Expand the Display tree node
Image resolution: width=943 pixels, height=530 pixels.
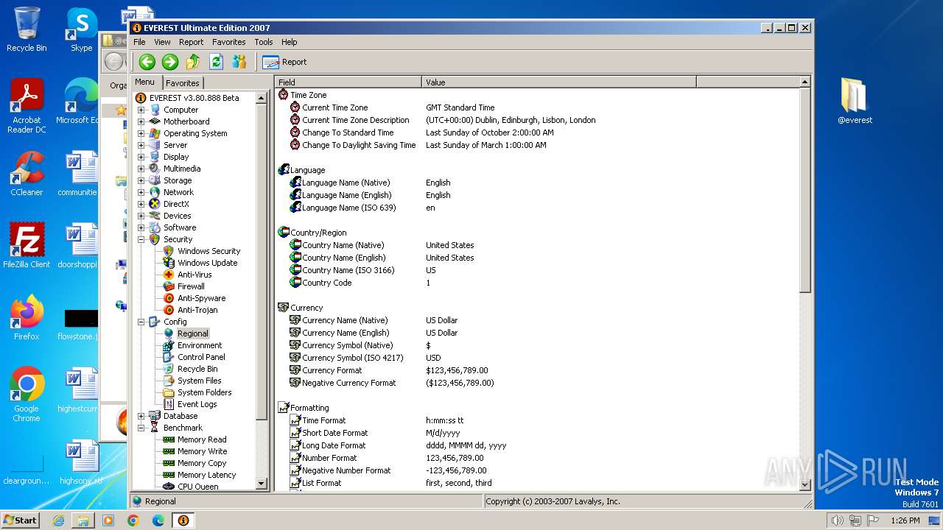tap(141, 157)
